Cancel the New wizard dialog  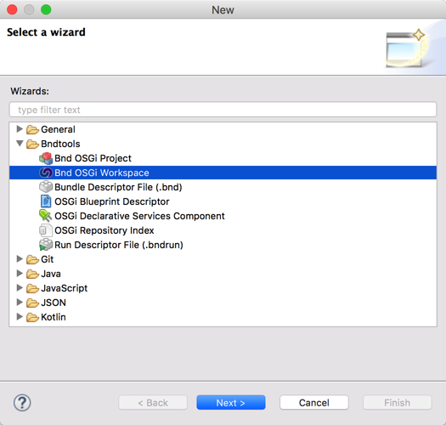click(x=314, y=403)
